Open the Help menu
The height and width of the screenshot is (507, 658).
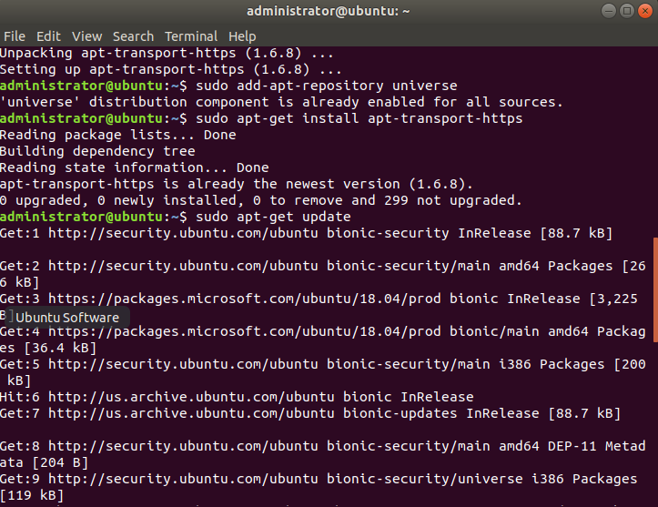pos(242,36)
